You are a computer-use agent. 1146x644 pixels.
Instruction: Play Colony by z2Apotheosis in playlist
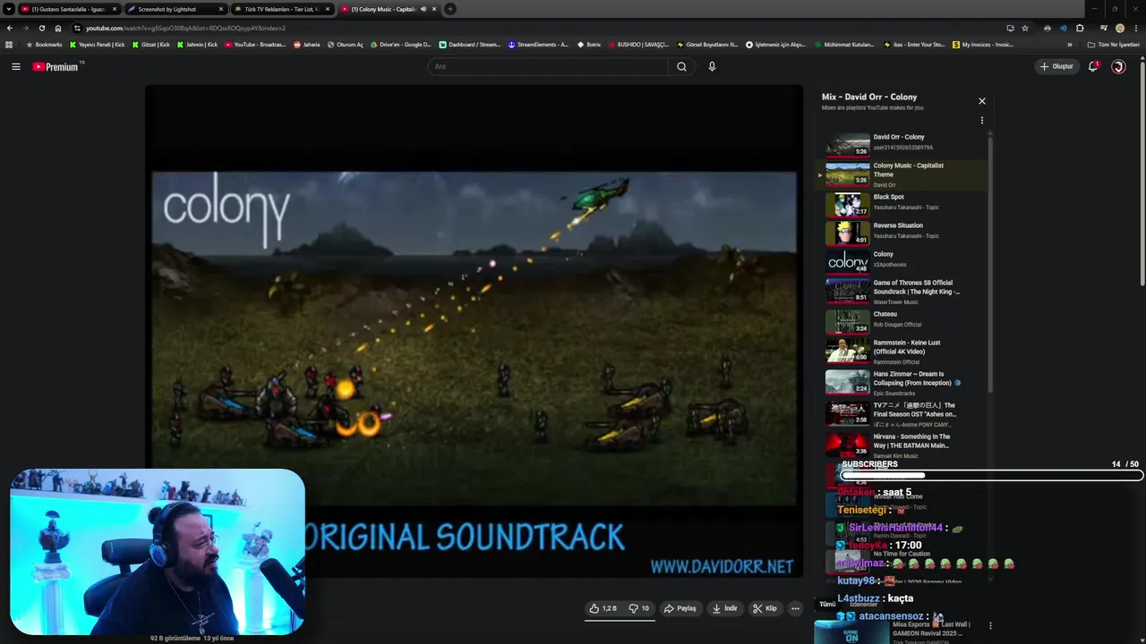click(x=904, y=260)
